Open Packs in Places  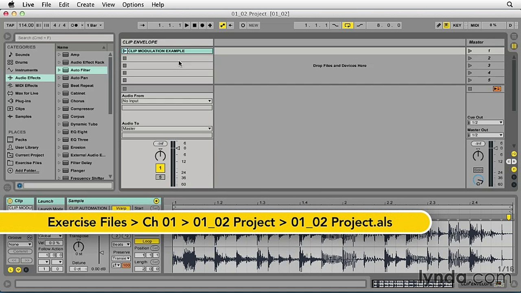click(x=21, y=140)
